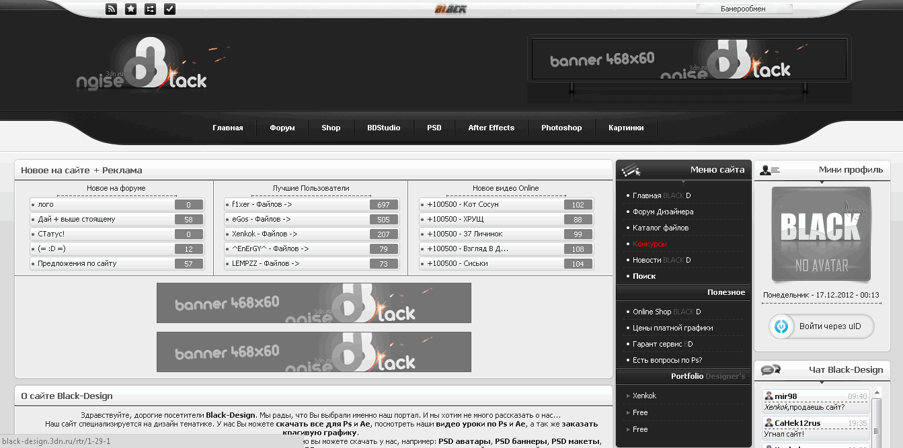
Task: Open the red Конкурсы menu link
Action: [x=650, y=244]
